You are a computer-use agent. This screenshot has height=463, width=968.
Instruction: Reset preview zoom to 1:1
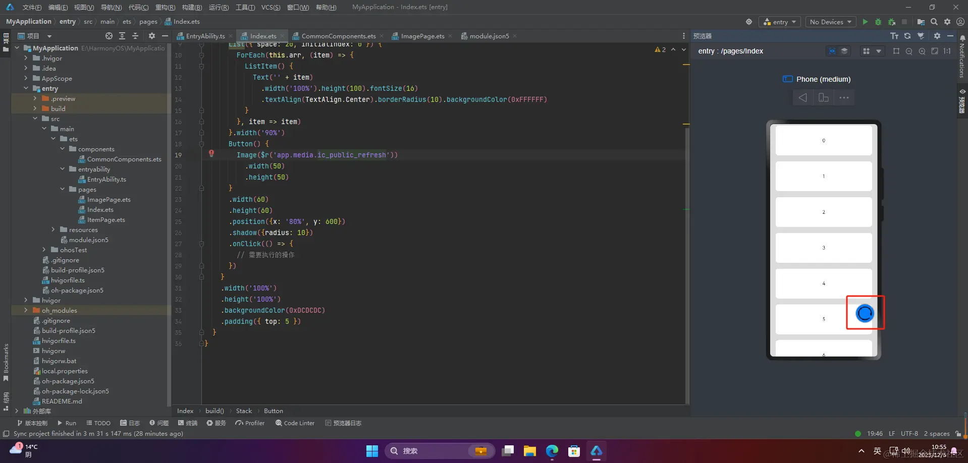pos(947,51)
